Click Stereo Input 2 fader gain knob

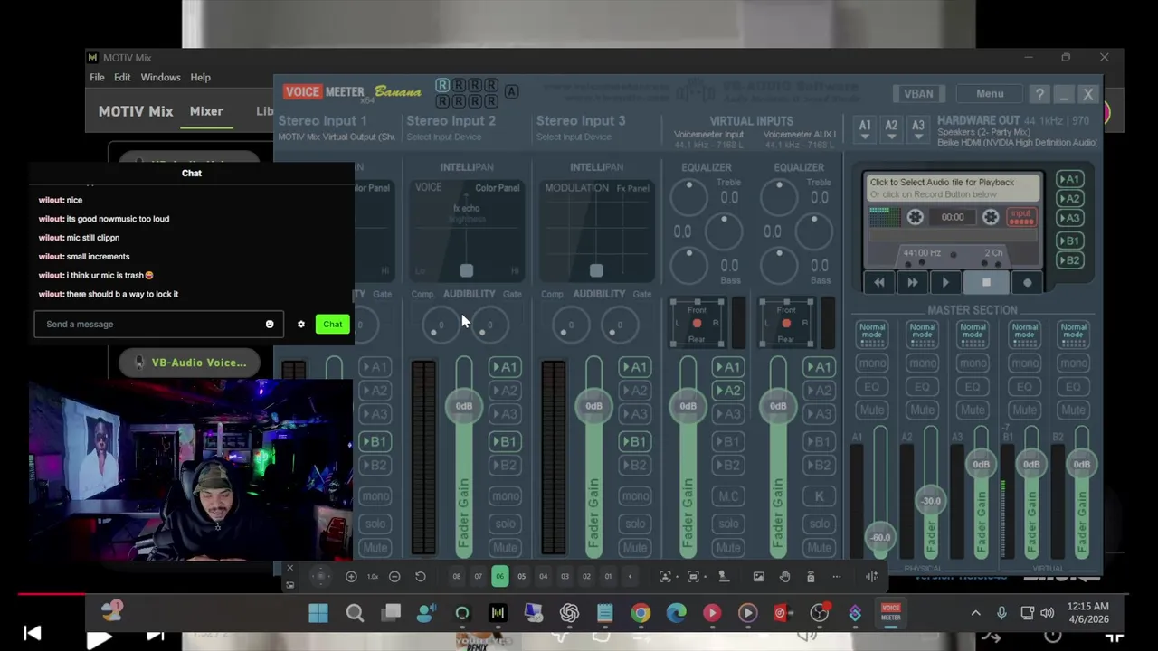pyautogui.click(x=463, y=406)
